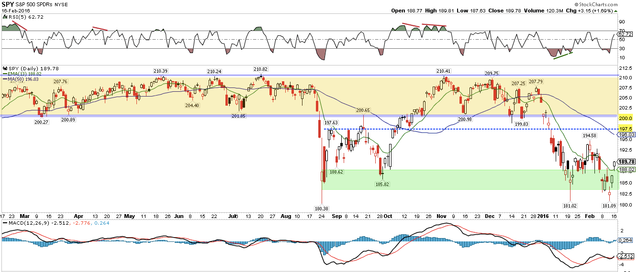Click the 209.75 December high annotation
Screen dimensions: 638x272
tap(492, 73)
